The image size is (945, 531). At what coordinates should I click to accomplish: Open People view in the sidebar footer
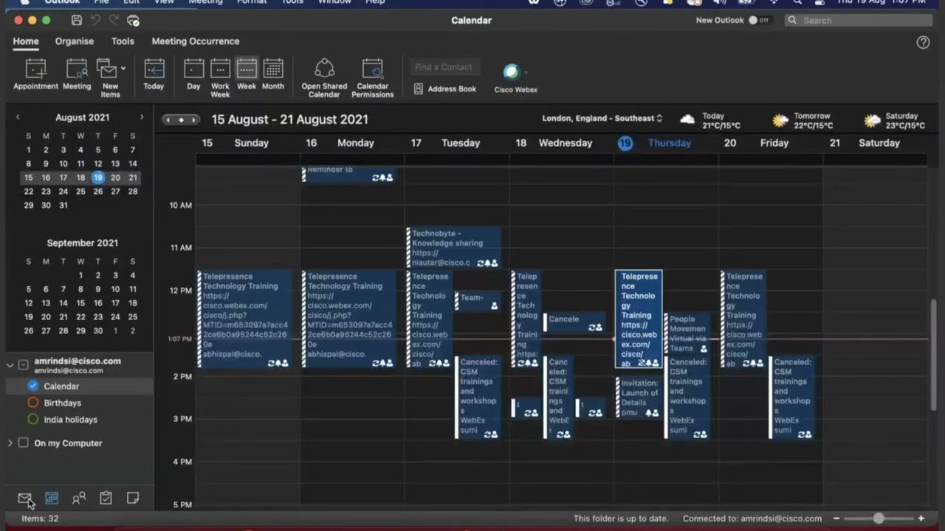[x=79, y=499]
